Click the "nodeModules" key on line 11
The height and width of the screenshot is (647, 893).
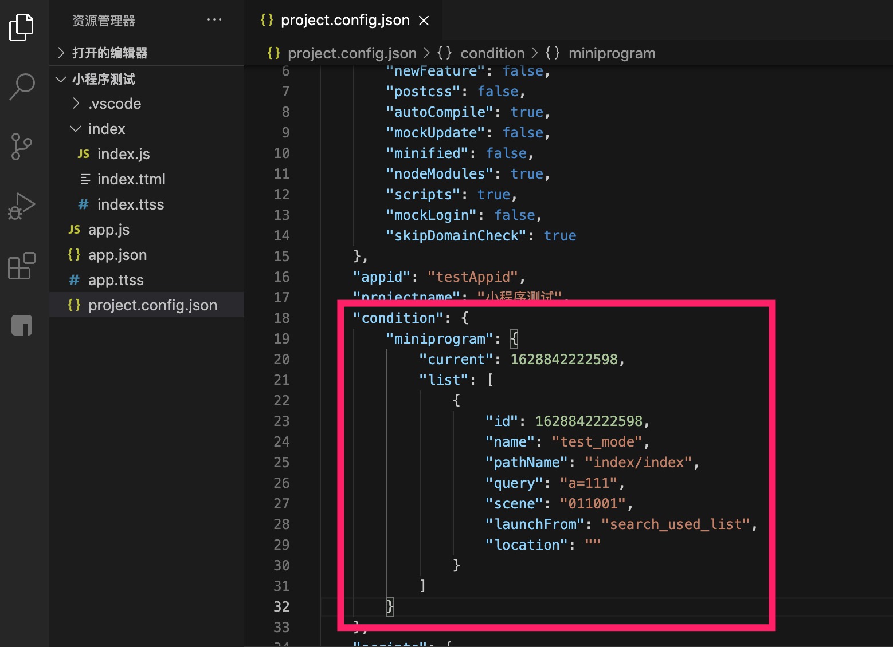point(440,174)
